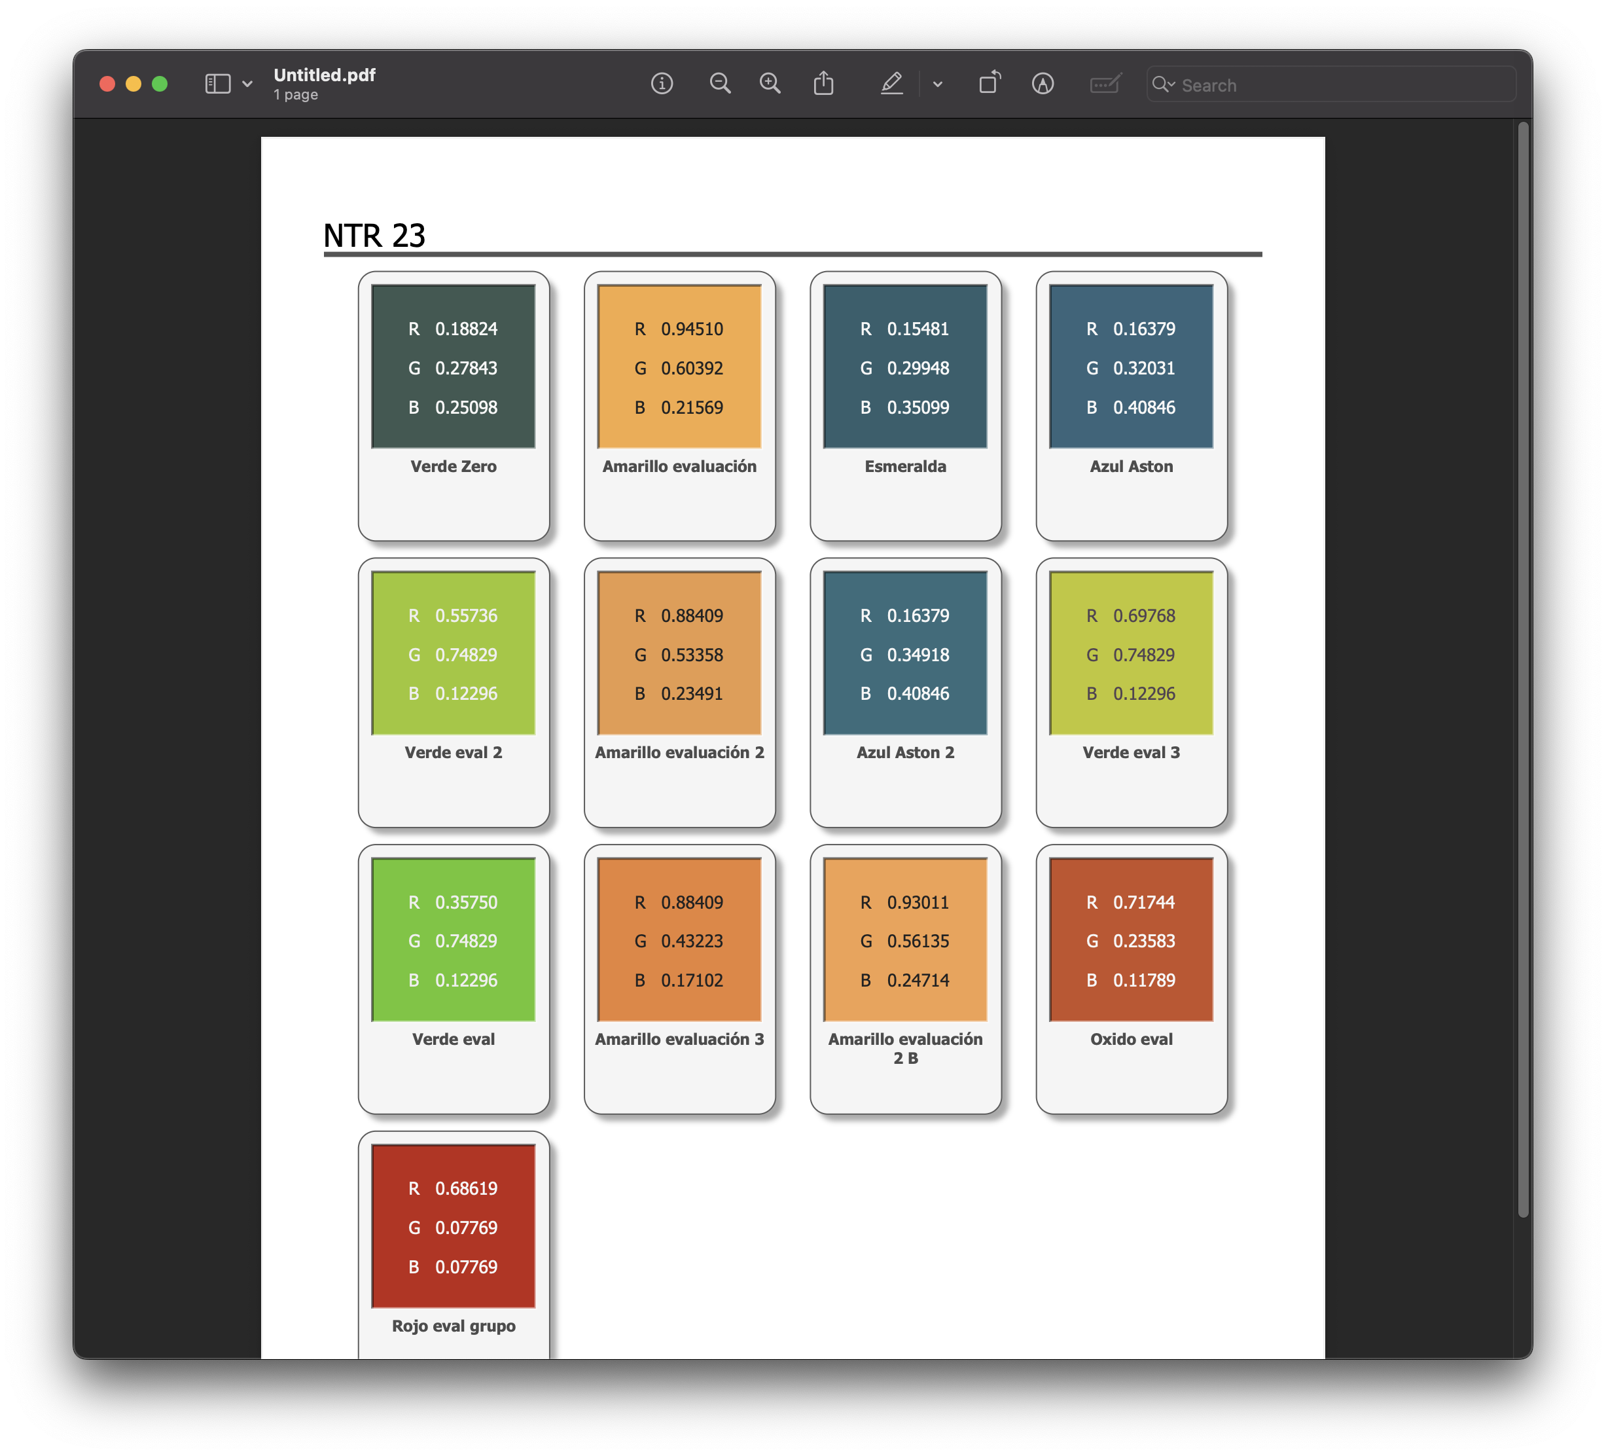Rotate the page with the Rotate icon
1606x1456 pixels.
(990, 84)
